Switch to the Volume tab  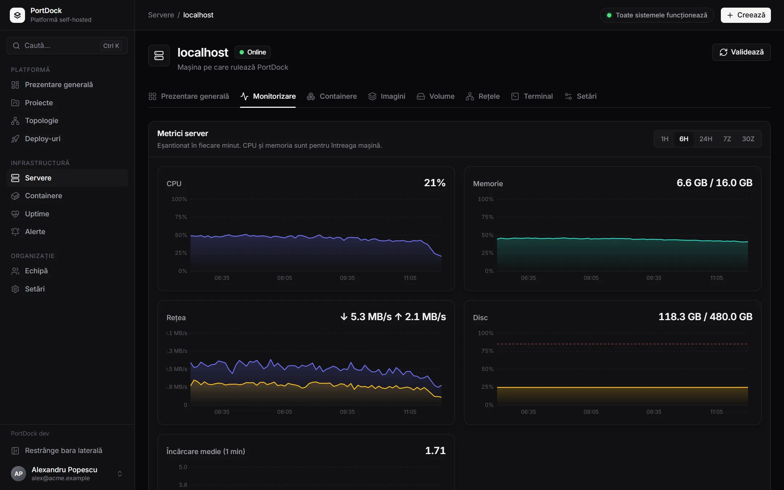[436, 96]
